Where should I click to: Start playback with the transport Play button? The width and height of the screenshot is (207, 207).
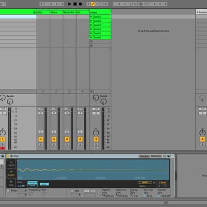tap(69, 4)
